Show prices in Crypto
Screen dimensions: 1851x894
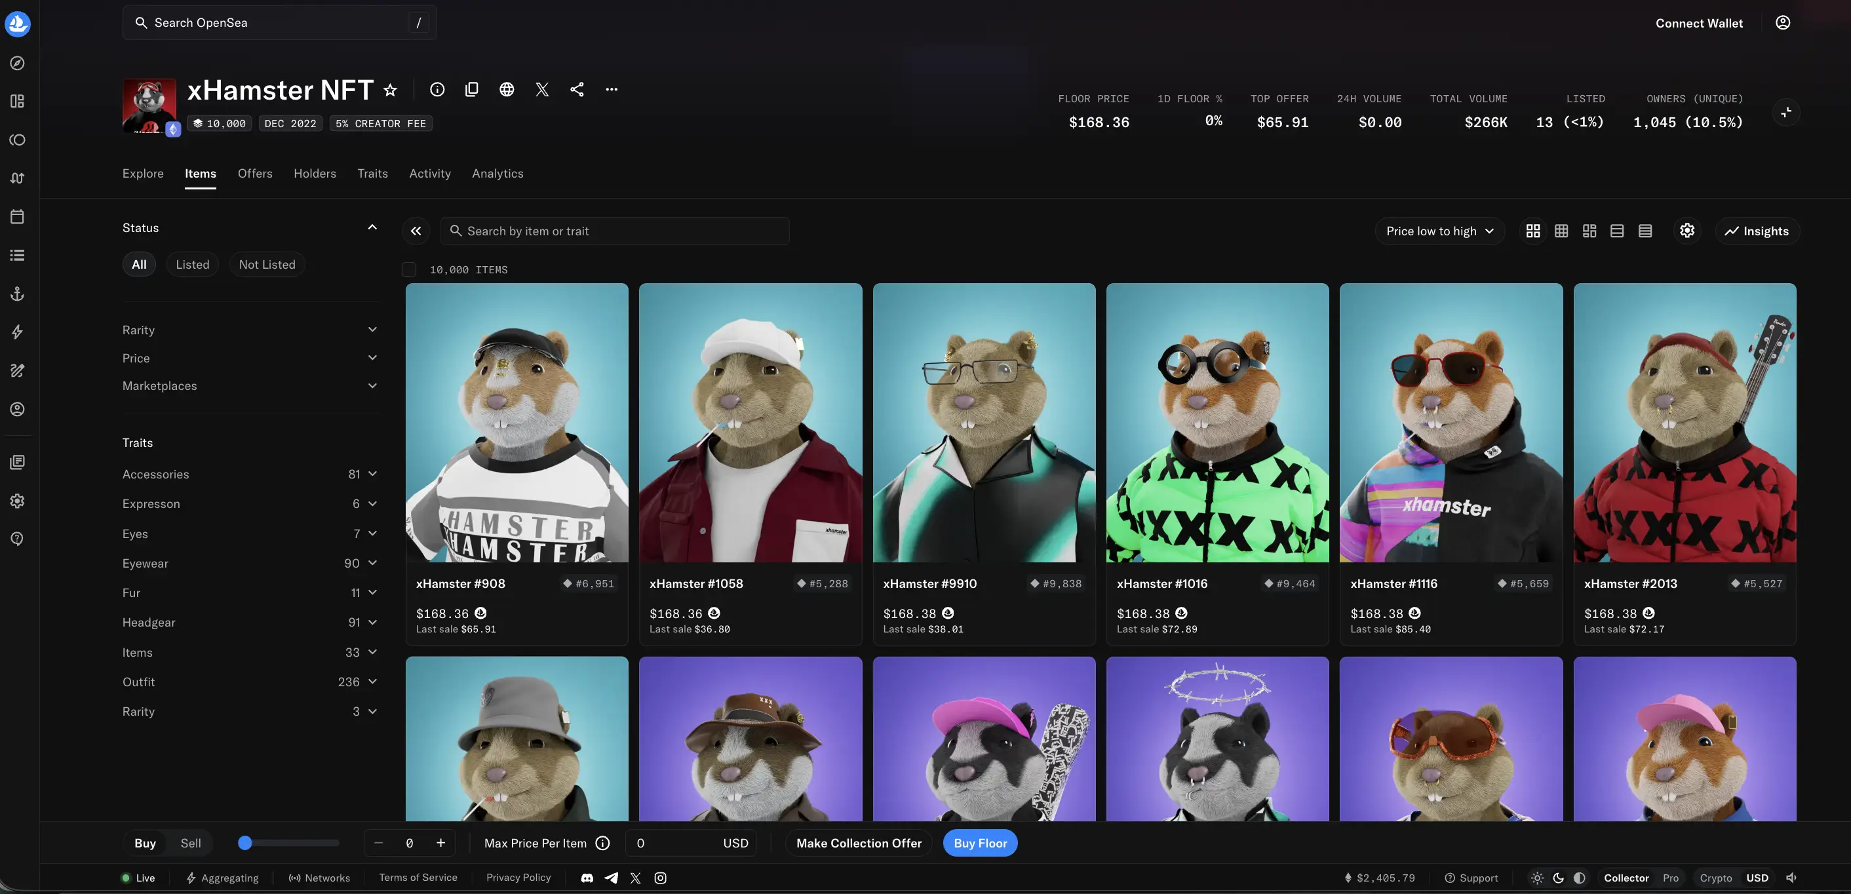pos(1716,878)
